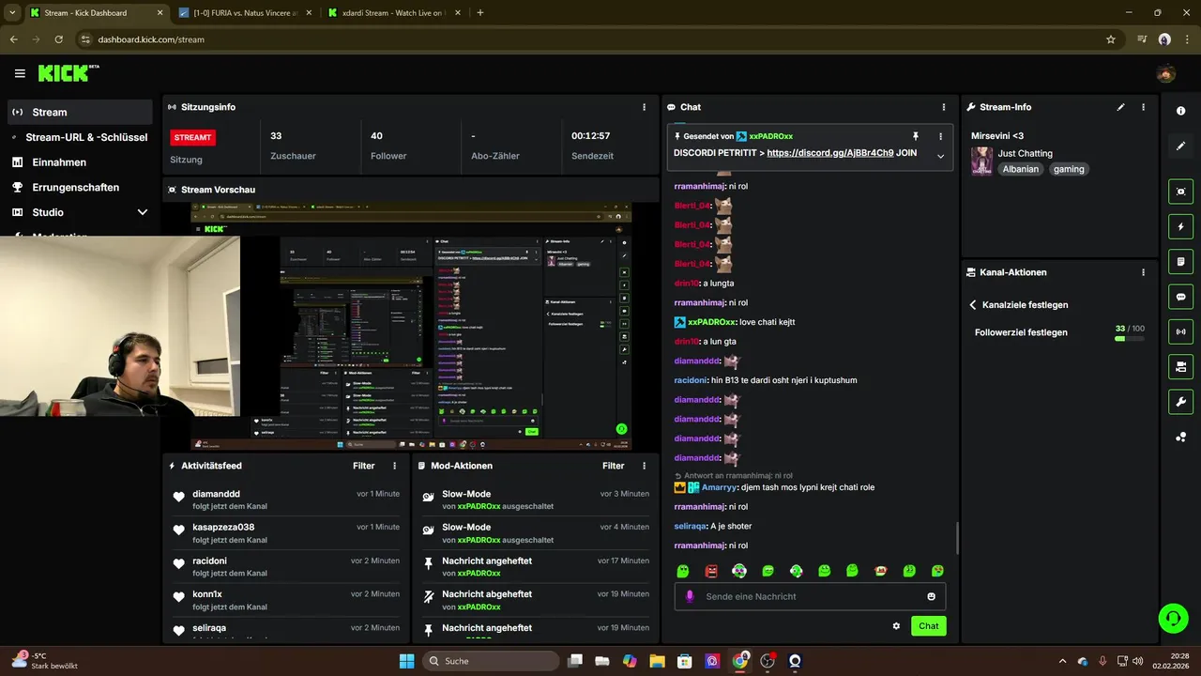Open OBS Studio from taskbar

coord(768,661)
